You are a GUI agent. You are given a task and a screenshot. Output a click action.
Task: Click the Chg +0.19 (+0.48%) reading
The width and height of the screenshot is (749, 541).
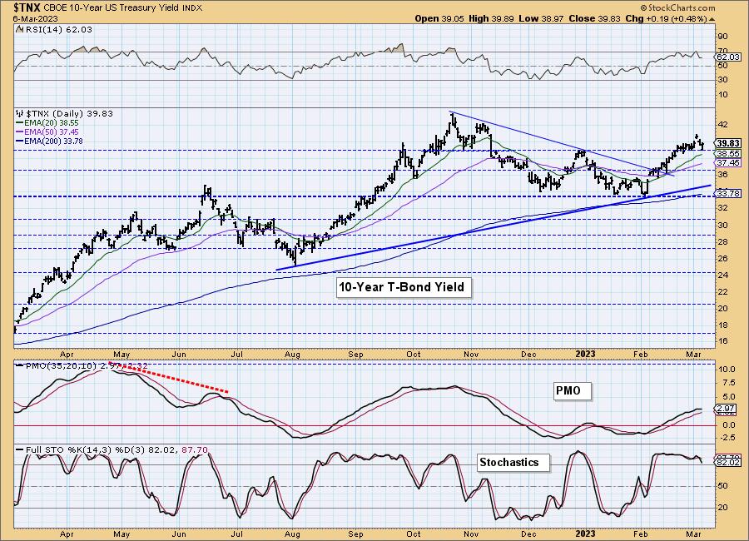(x=666, y=18)
